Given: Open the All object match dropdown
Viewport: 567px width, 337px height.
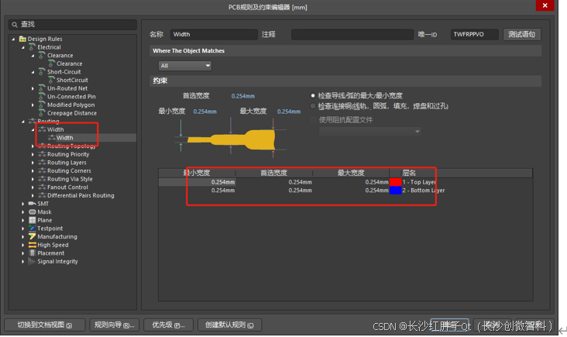Looking at the screenshot, I should (185, 65).
